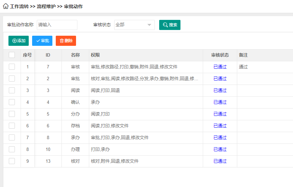This screenshot has width=293, height=187.
Task: Open 已通过 link in 审核 row
Action: [x=220, y=67]
